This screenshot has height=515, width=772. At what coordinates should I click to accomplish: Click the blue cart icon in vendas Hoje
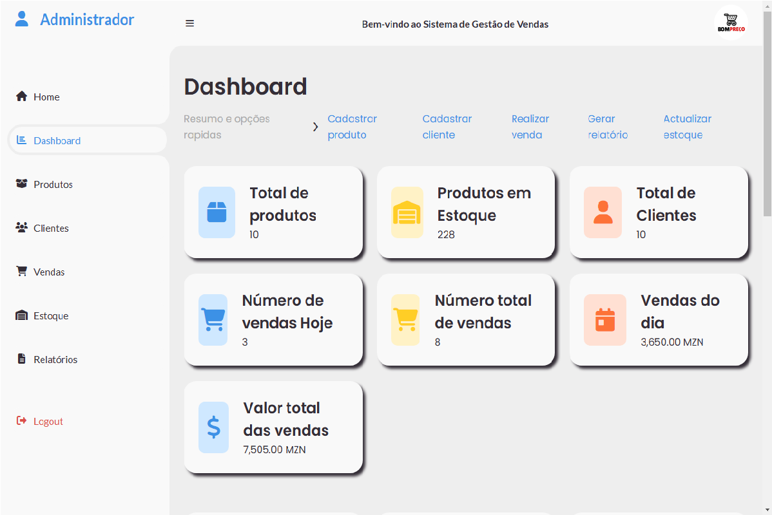[x=213, y=320]
